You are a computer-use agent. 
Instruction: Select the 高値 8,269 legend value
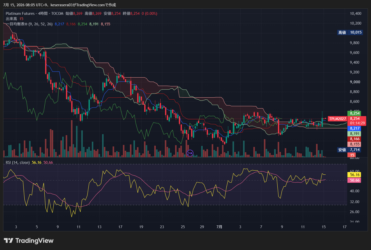click(x=93, y=13)
